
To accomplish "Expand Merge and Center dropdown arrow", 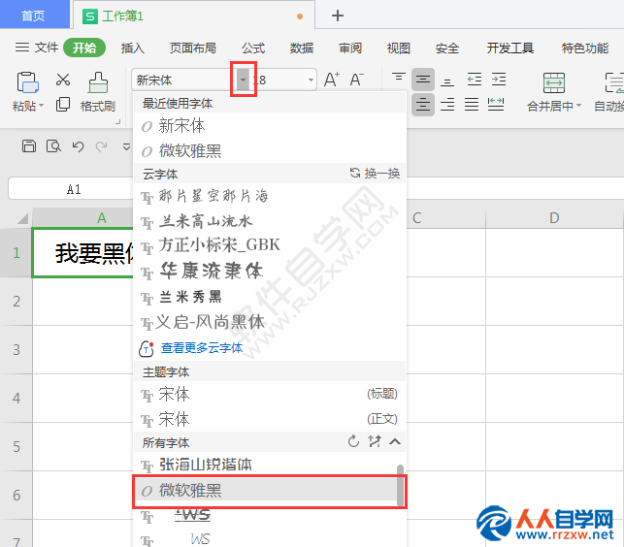I will 578,106.
